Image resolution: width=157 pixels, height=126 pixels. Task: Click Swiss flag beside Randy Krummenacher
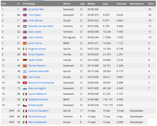(x=25, y=83)
